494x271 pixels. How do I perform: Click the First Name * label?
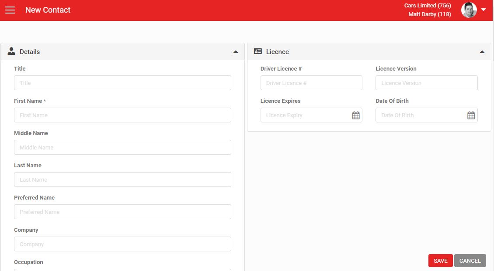[30, 101]
